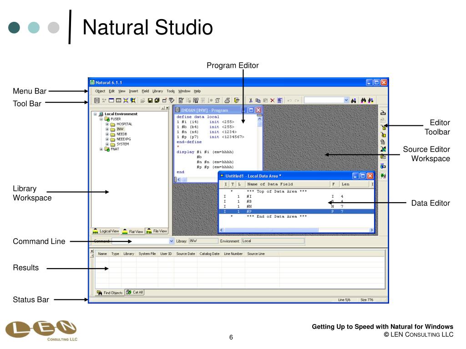Click the ENDIAN program window title icon
Viewport: 466px width, 349px height.
coord(177,110)
